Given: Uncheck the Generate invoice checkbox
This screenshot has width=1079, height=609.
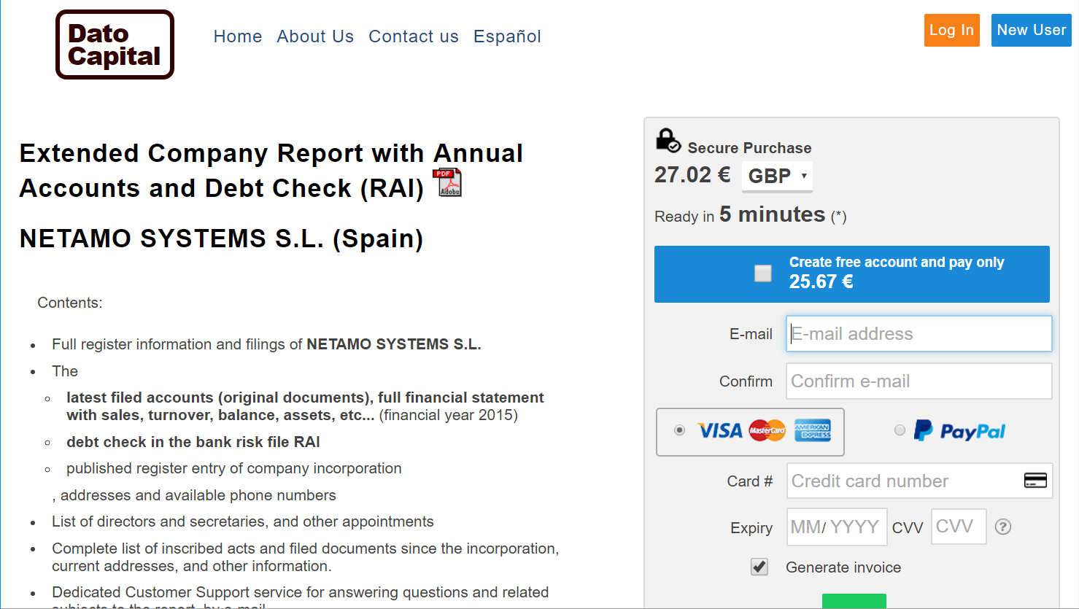Looking at the screenshot, I should tap(759, 567).
